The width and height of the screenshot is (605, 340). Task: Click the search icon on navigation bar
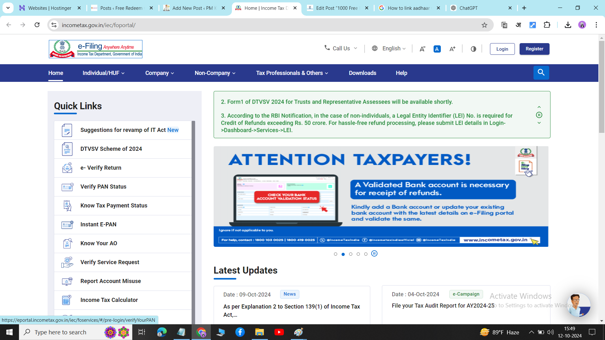point(541,73)
